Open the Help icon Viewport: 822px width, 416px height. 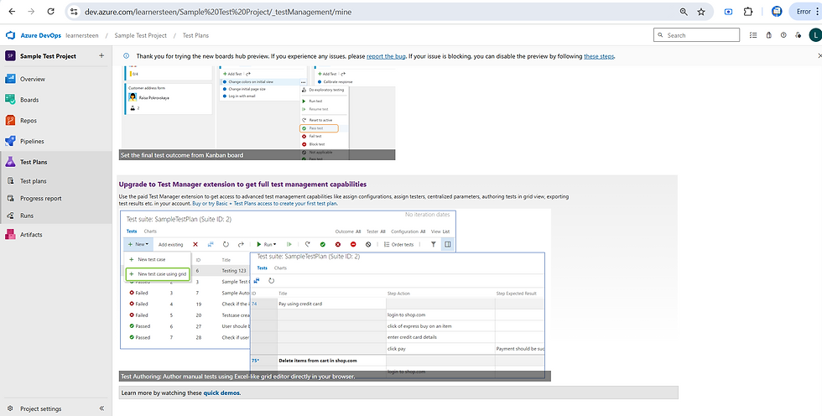click(783, 35)
